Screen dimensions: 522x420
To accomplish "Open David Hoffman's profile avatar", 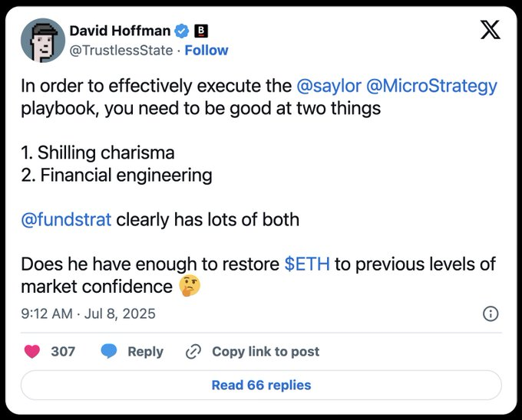I will pos(41,41).
